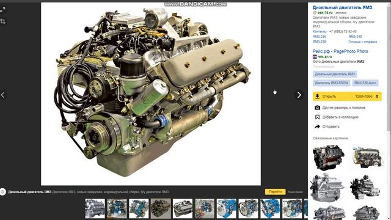Image resolution: width=391 pixels, height=220 pixels.
Task: Click the share arrow icon
Action: point(317,127)
